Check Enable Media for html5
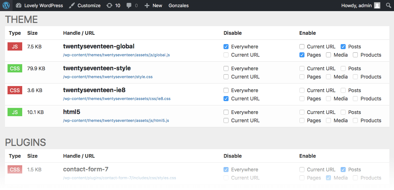This screenshot has height=190, width=394. coord(328,120)
